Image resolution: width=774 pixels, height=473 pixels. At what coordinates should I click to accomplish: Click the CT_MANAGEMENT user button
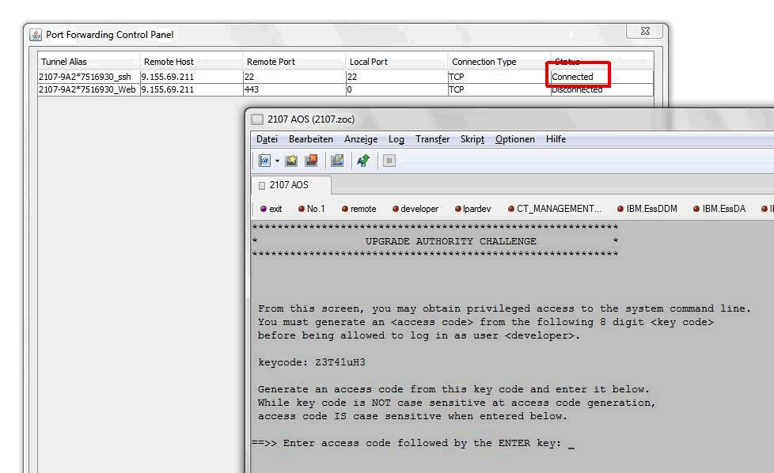click(554, 209)
